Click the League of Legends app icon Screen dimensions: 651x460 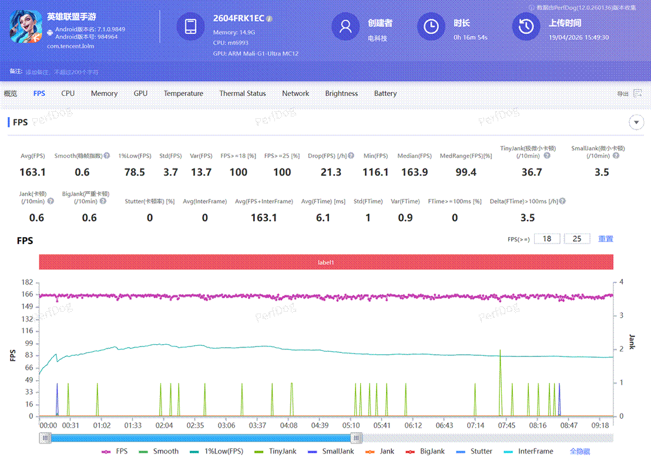[25, 27]
